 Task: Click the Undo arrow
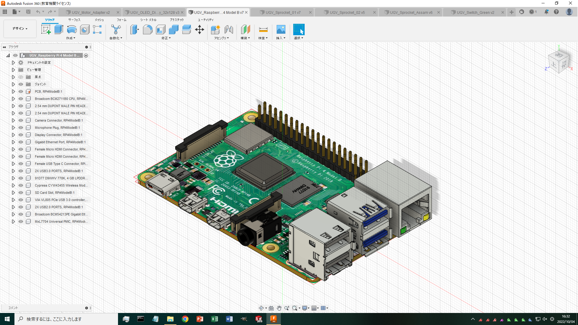pos(38,12)
